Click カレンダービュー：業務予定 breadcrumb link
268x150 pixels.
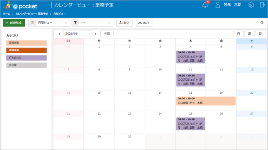click(x=32, y=14)
